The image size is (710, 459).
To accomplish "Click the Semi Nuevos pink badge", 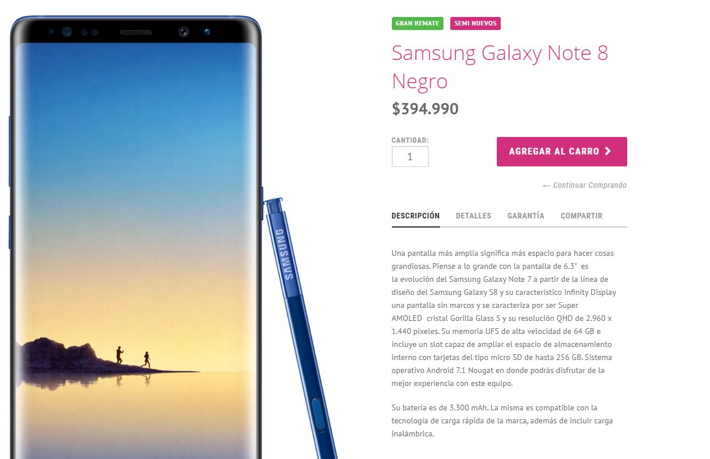I will pos(475,23).
